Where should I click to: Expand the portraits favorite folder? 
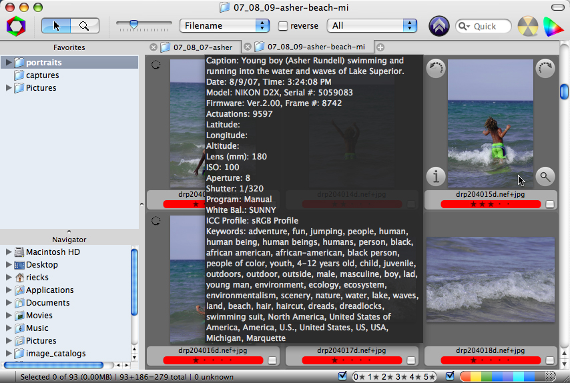9,62
